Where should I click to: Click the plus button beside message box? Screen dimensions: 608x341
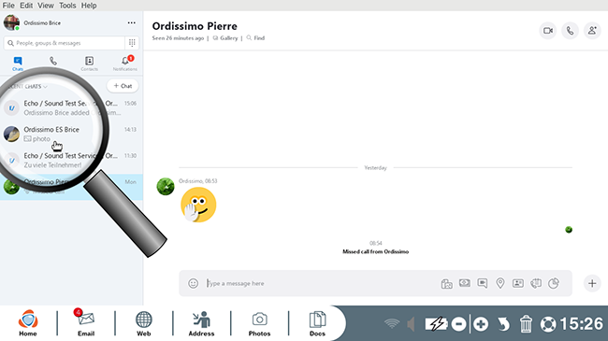592,283
